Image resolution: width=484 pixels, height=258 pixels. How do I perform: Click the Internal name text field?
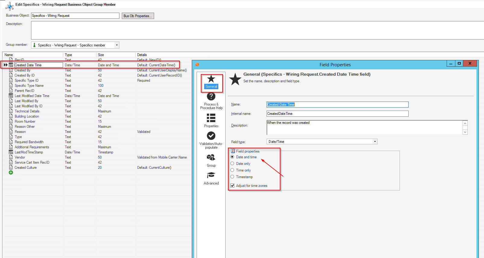click(337, 114)
